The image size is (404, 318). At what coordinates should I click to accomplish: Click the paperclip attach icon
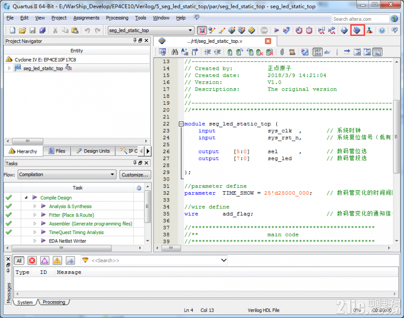pos(282,52)
